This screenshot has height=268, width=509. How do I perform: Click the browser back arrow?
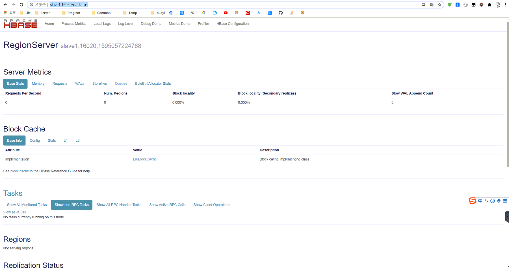click(x=5, y=5)
